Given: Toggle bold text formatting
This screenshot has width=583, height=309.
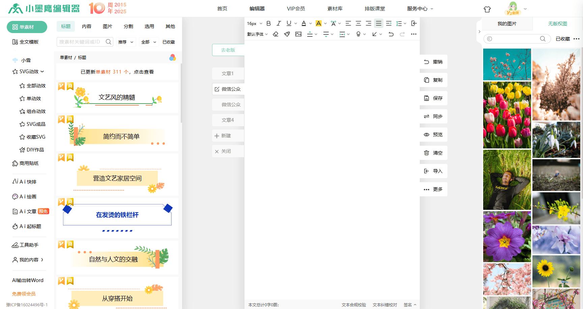Looking at the screenshot, I should tap(268, 23).
